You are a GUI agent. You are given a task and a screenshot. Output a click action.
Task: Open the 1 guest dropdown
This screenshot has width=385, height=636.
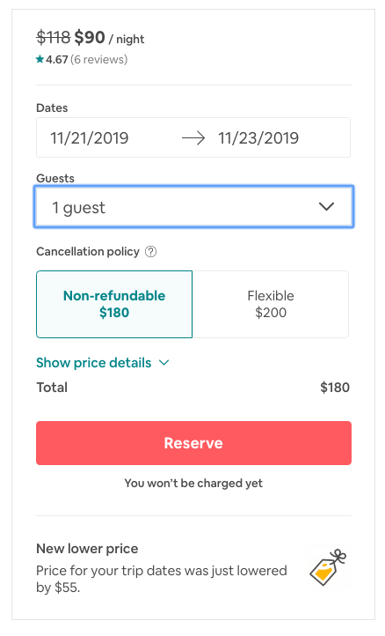[194, 207]
